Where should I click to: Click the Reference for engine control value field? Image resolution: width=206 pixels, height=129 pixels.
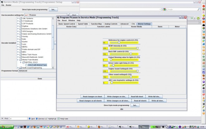click(x=105, y=42)
